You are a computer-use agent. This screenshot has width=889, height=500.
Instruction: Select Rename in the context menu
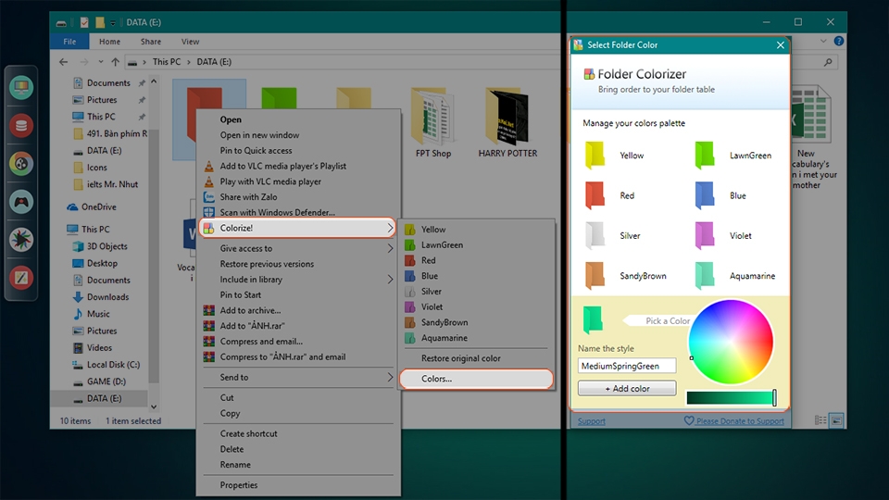(x=297, y=465)
